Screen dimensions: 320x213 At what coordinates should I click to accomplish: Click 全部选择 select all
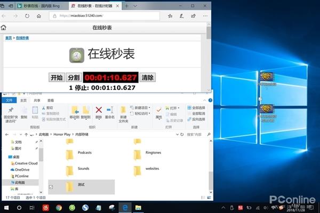(x=196, y=108)
